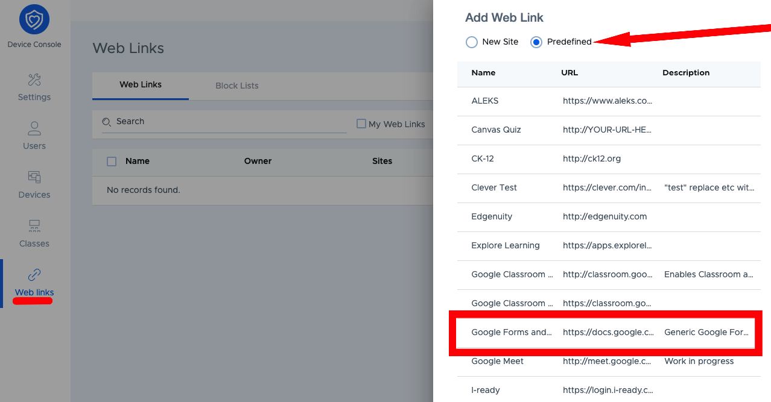Click the Name header in the Web Links table

click(x=138, y=161)
